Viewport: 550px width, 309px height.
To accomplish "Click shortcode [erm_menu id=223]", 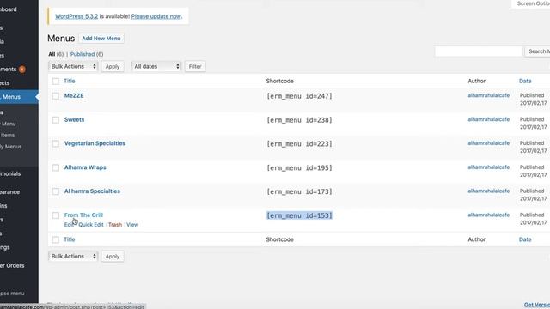I will (299, 143).
